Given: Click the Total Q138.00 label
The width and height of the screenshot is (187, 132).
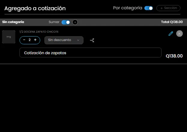Looking at the screenshot, I should point(172,22).
